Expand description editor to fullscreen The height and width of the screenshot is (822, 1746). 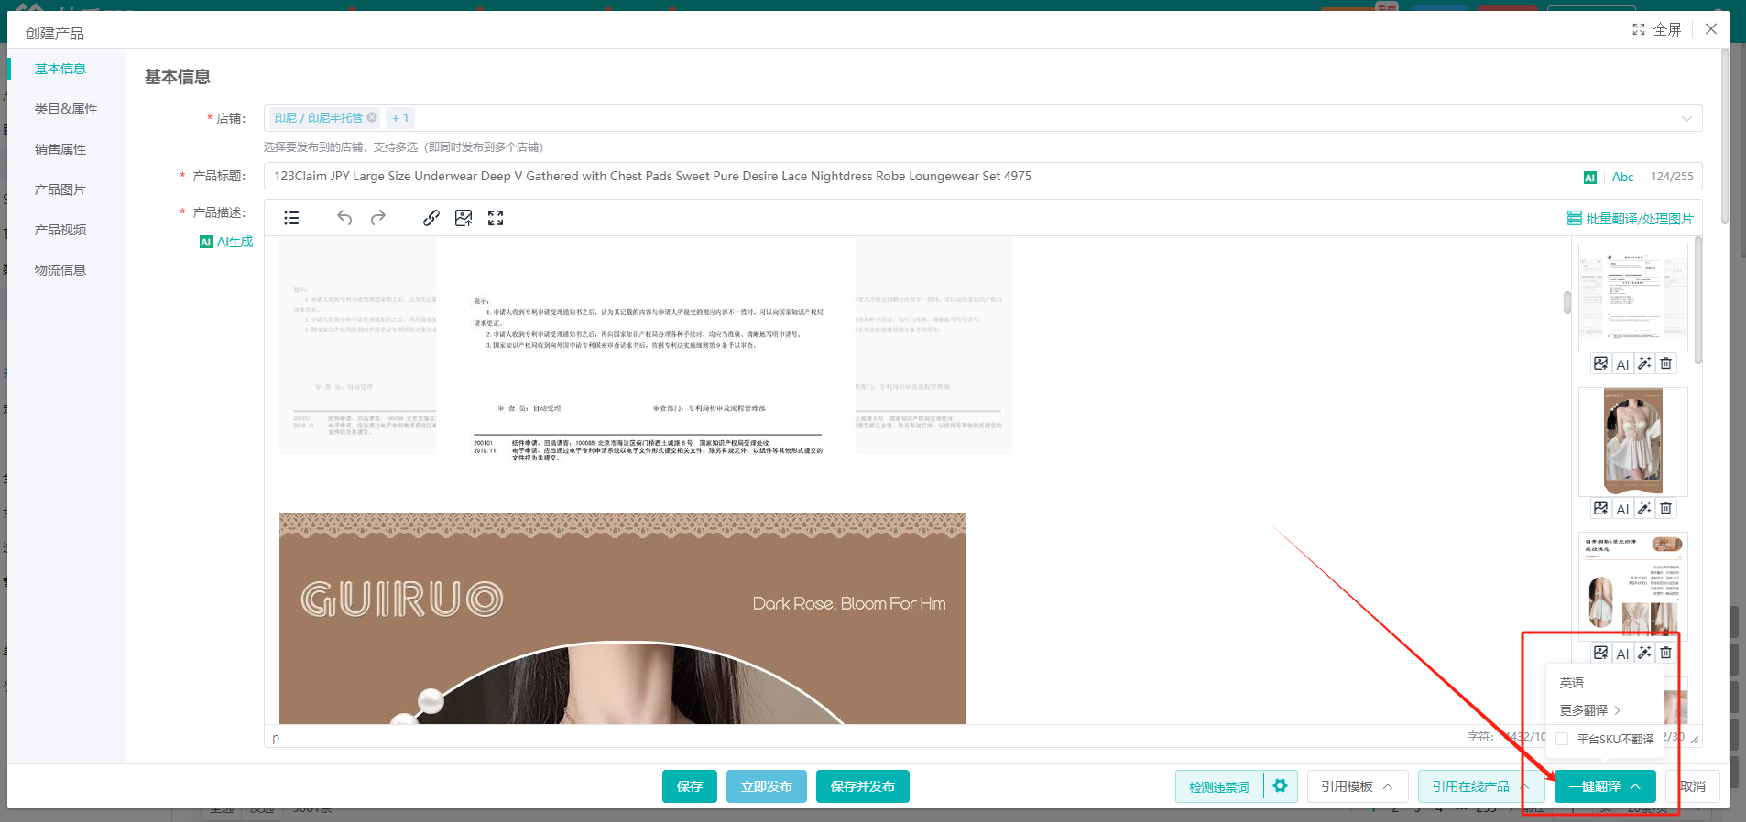[x=496, y=218]
